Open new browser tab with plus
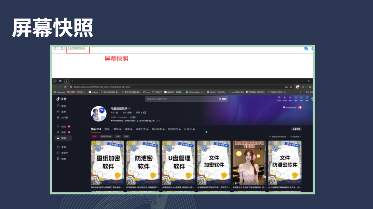Viewport: 373px width, 209px height. (72, 81)
